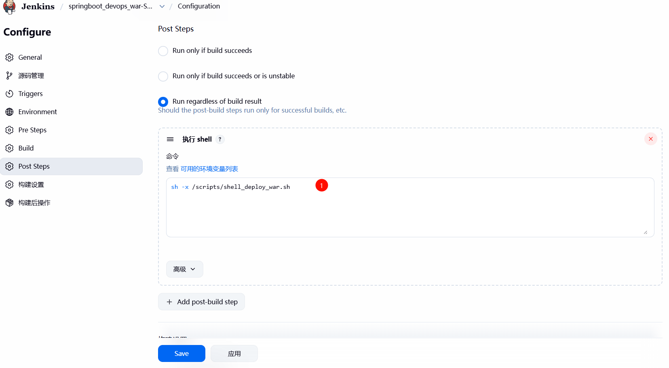Expand the 高级 advanced options
The image size is (669, 368).
184,269
